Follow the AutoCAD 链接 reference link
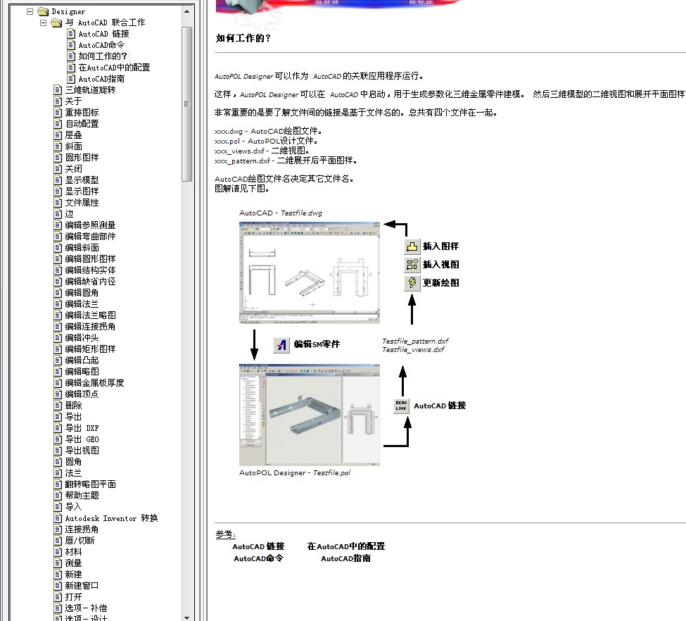The width and height of the screenshot is (686, 621). [258, 546]
